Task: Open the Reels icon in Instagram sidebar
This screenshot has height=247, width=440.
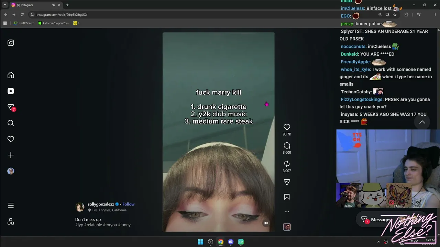Action: coord(11,91)
